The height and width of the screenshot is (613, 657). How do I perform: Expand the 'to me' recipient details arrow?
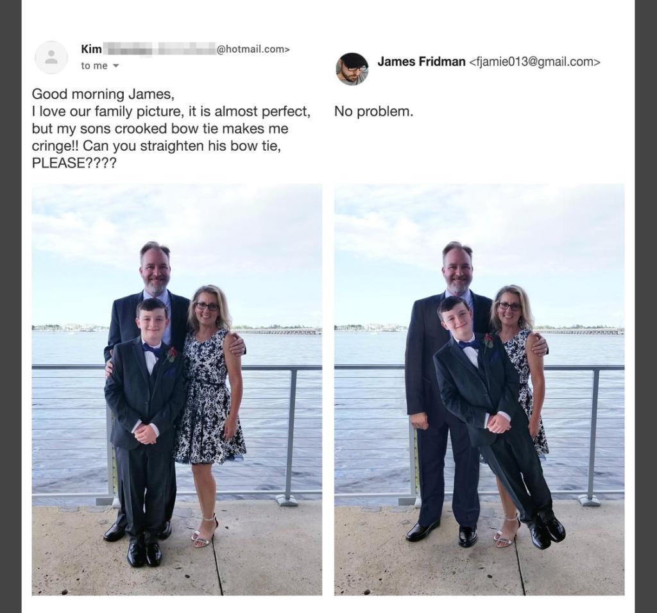pyautogui.click(x=117, y=66)
